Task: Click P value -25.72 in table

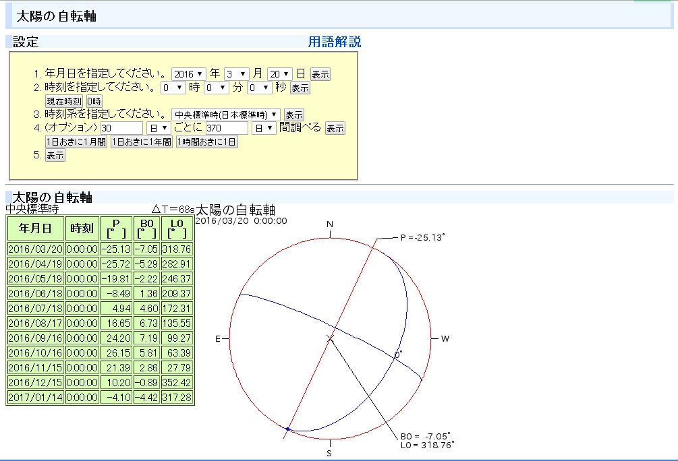Action: pos(116,264)
